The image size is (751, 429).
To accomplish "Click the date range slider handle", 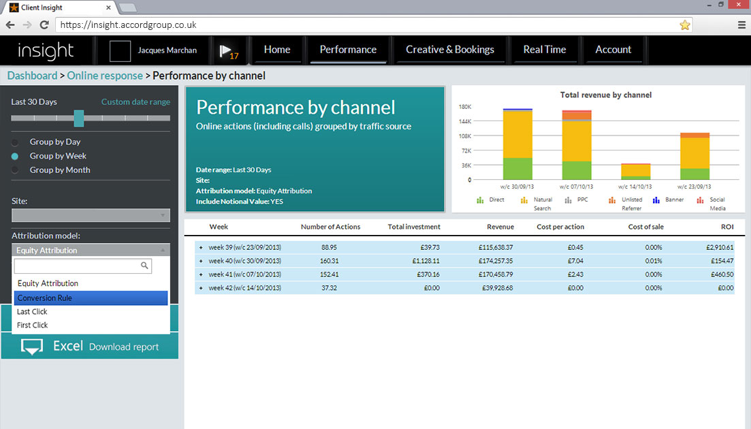I will coord(79,118).
